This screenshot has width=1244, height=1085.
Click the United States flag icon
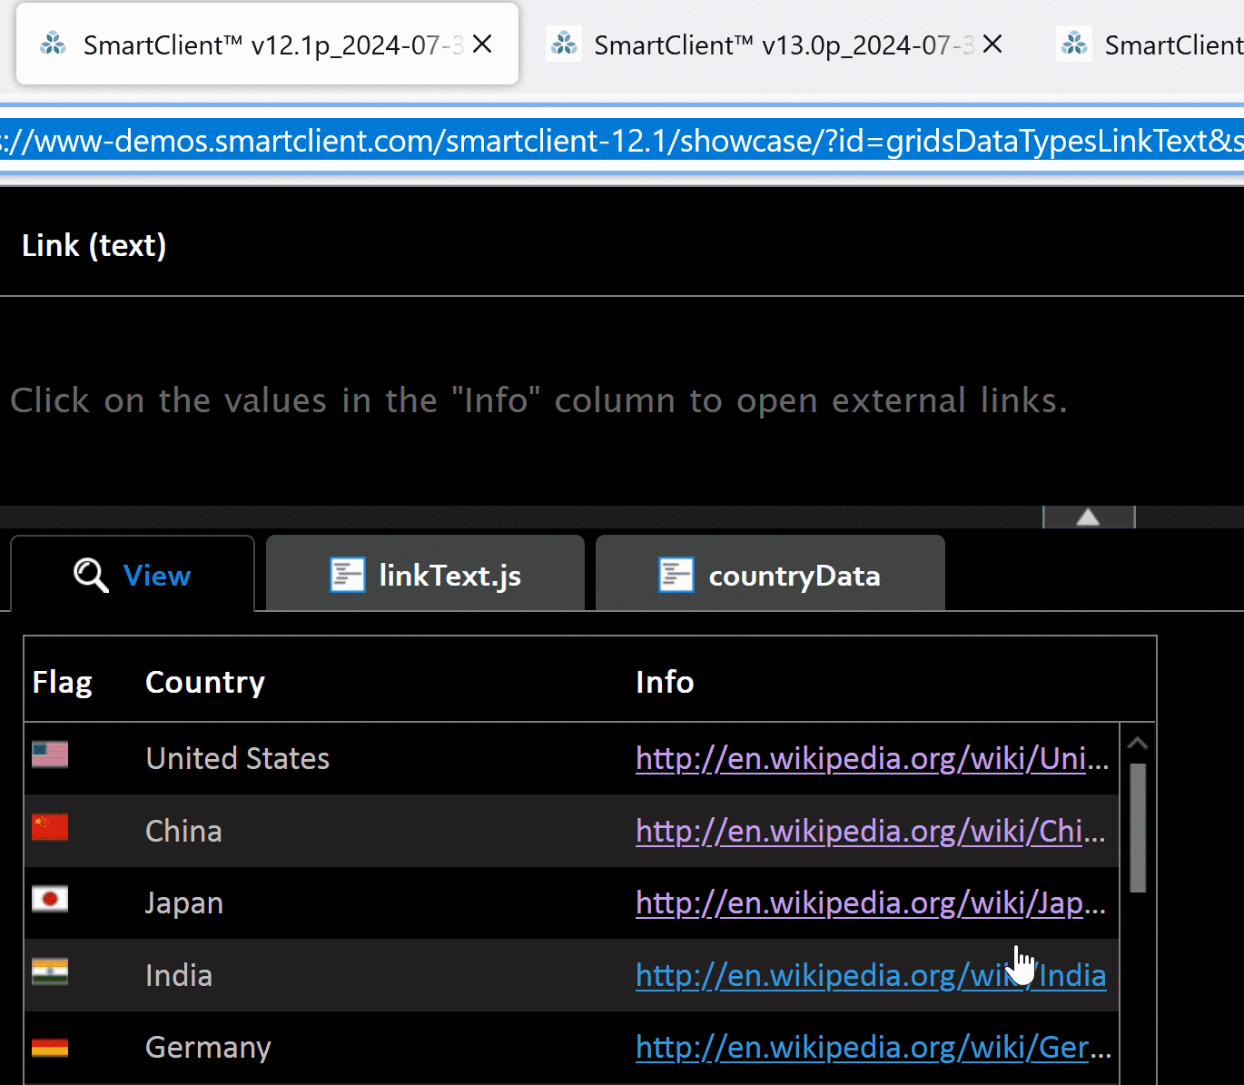(50, 755)
